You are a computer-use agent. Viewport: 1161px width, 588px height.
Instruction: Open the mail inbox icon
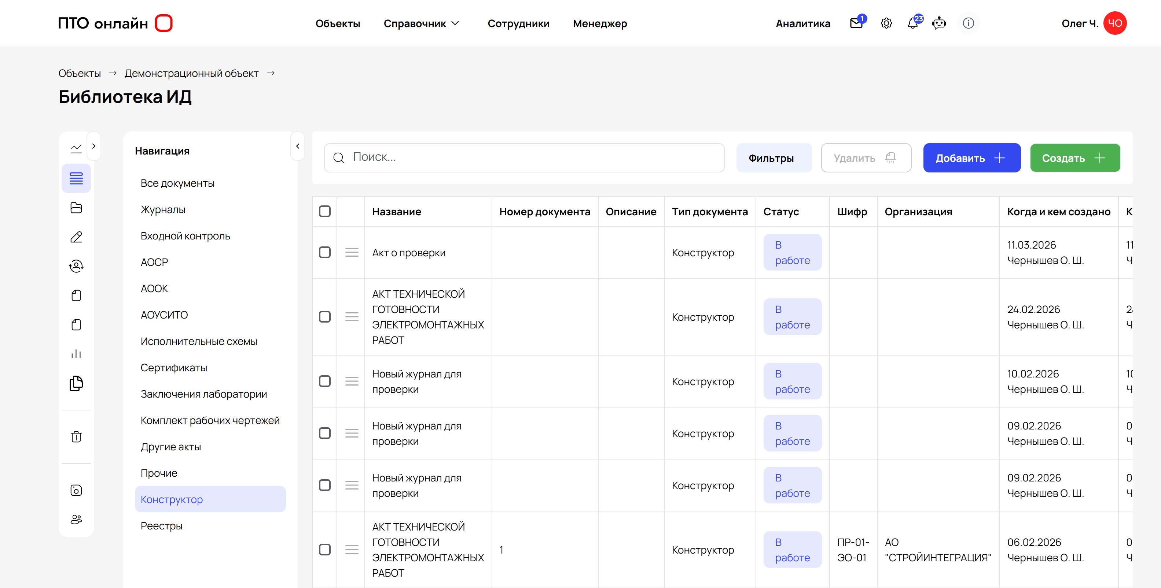pos(856,23)
